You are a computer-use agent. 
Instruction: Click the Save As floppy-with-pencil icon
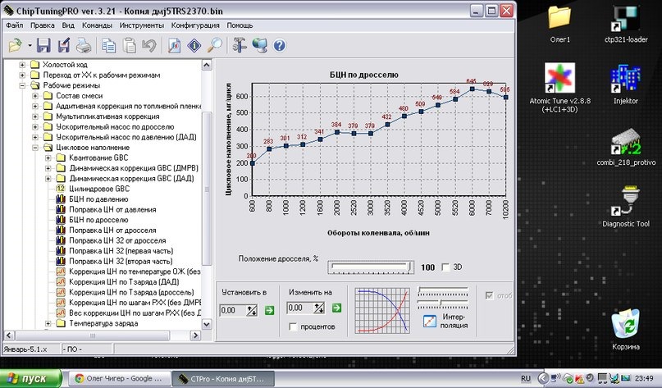coord(64,45)
